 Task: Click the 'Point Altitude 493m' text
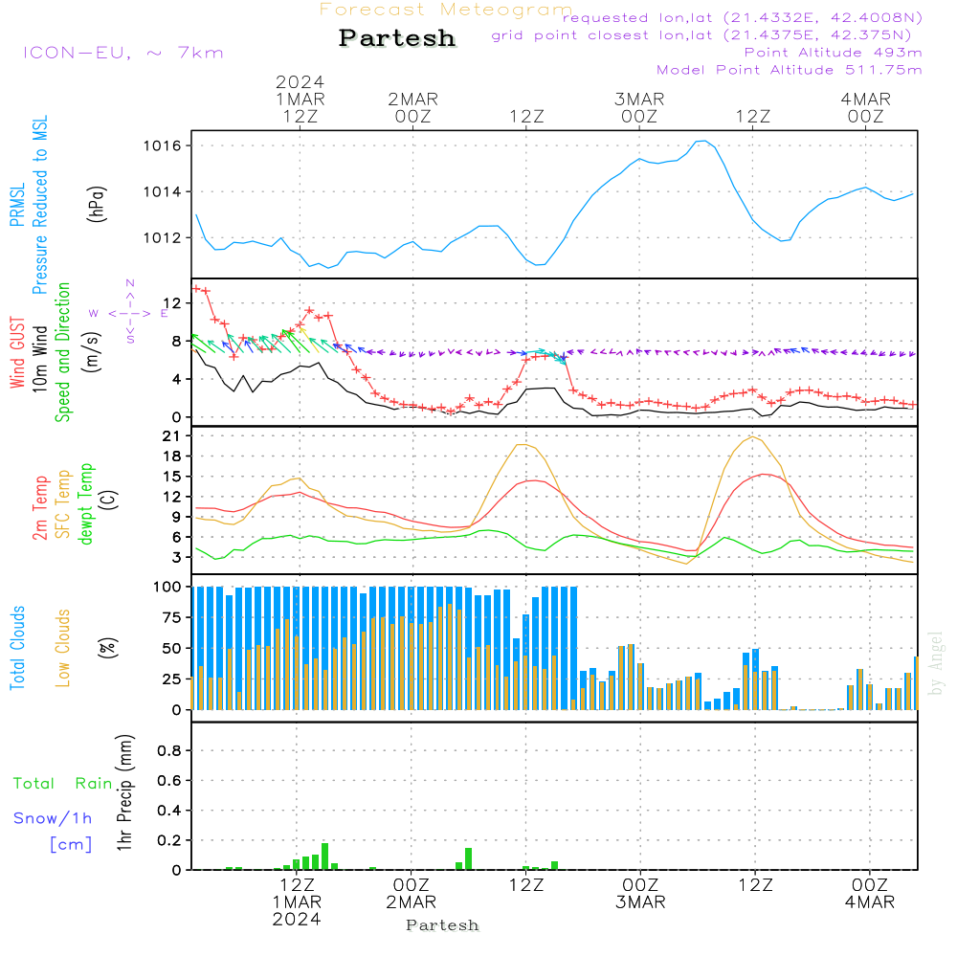click(x=834, y=53)
